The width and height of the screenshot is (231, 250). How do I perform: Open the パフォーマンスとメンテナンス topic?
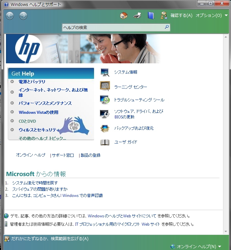(45, 103)
